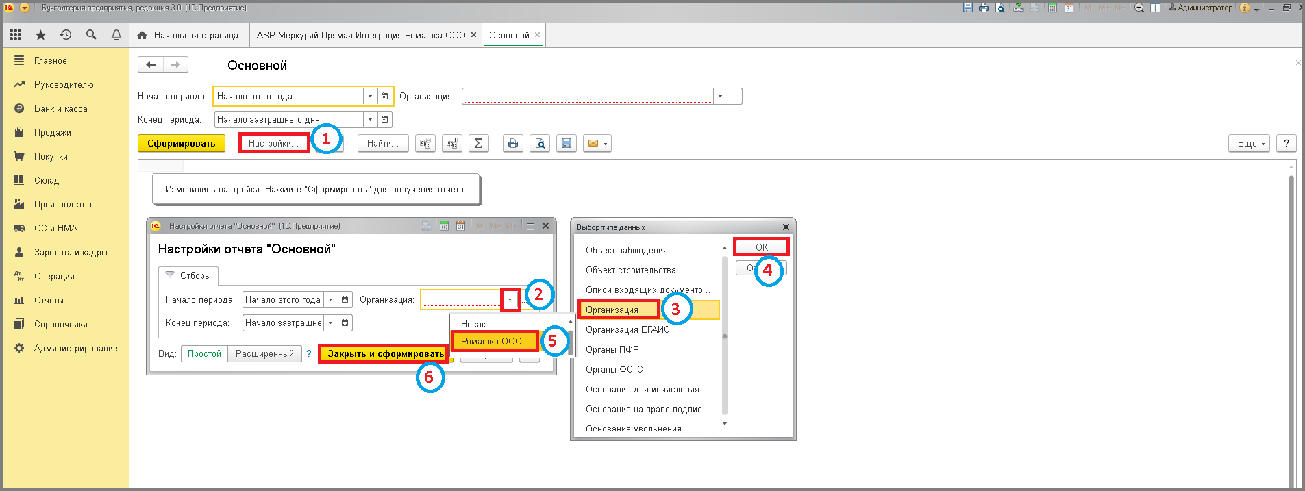This screenshot has height=491, width=1305.
Task: Click the Sigma sum icon
Action: (479, 143)
